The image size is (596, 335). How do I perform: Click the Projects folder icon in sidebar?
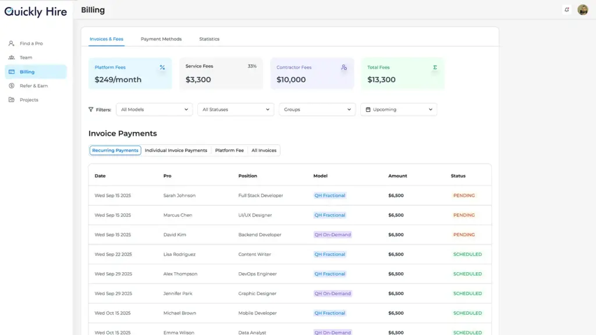click(12, 100)
